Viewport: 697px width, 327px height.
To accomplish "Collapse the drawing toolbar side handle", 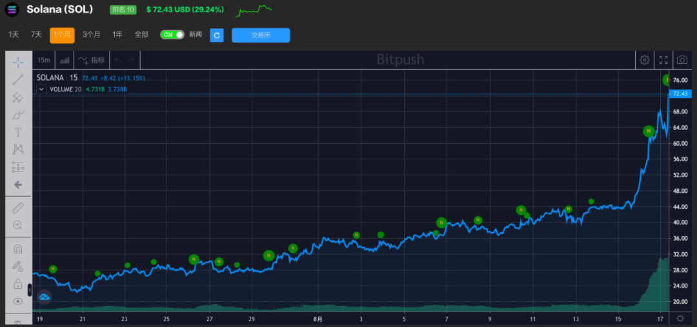I will (x=29, y=290).
